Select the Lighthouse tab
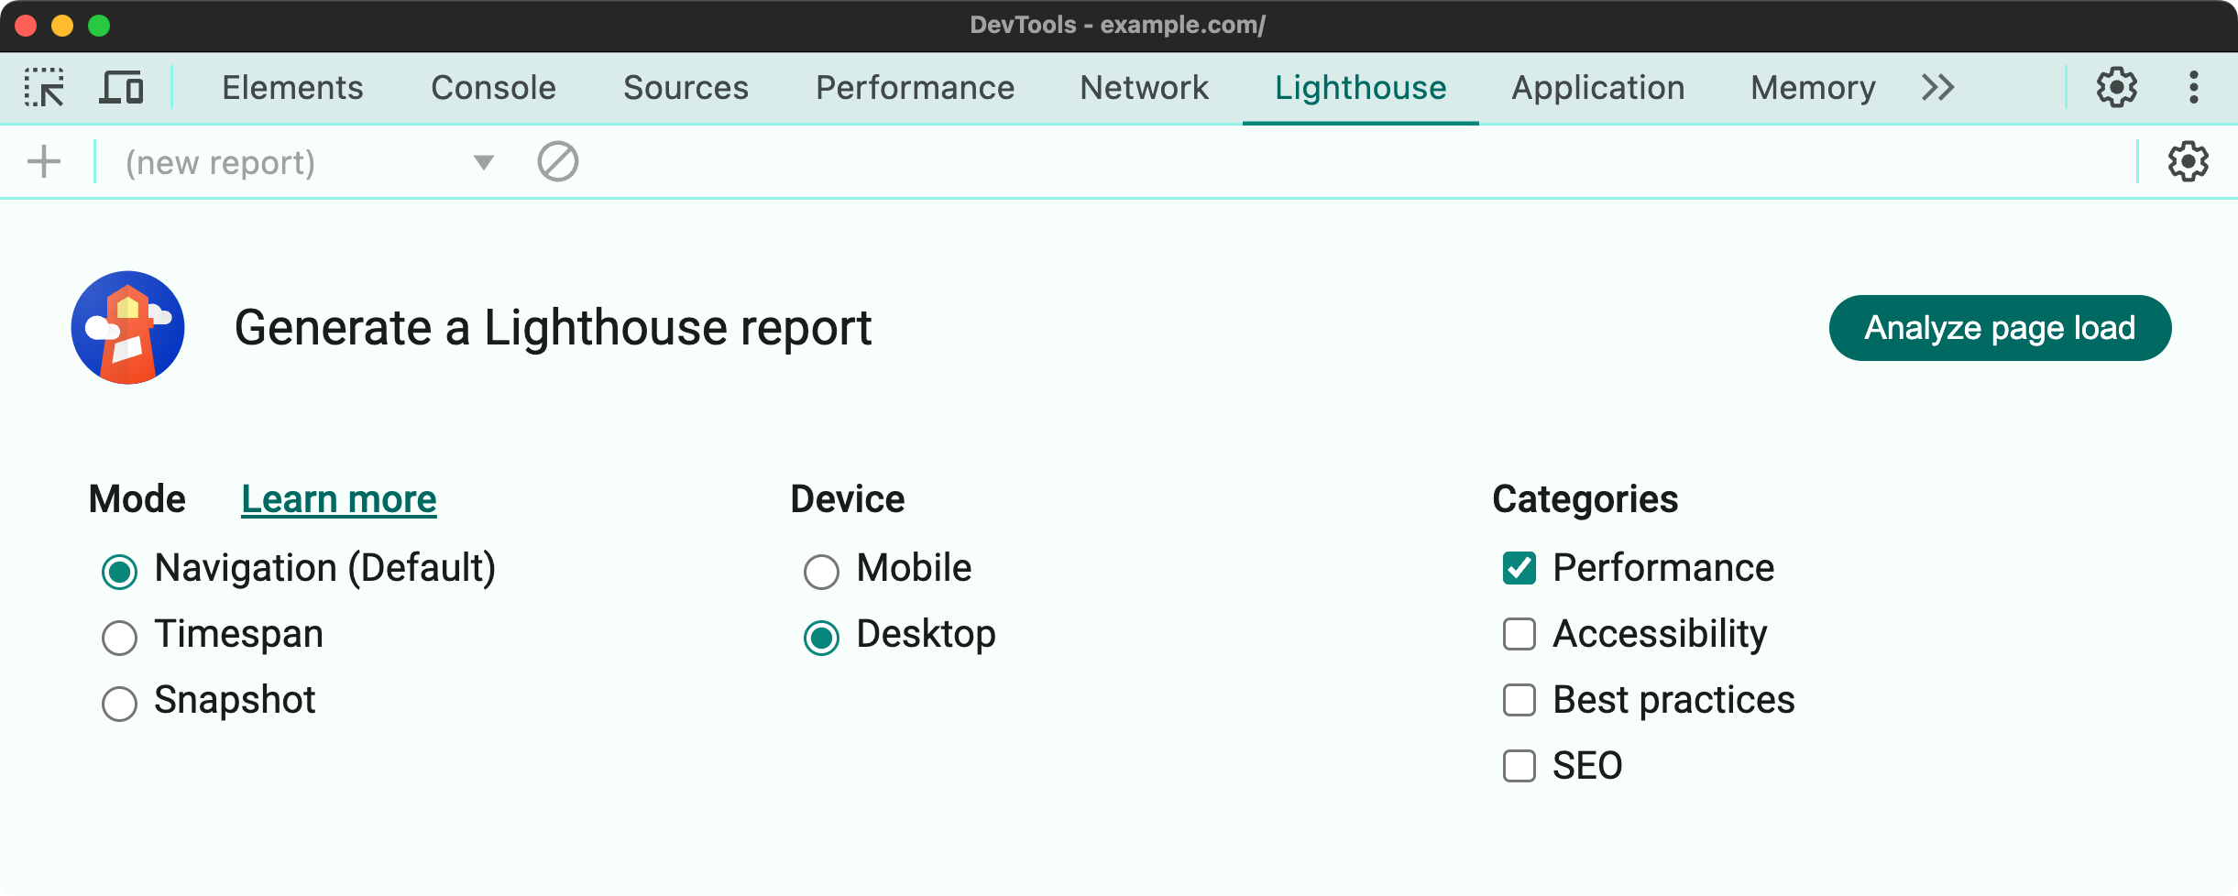2238x896 pixels. 1360,88
